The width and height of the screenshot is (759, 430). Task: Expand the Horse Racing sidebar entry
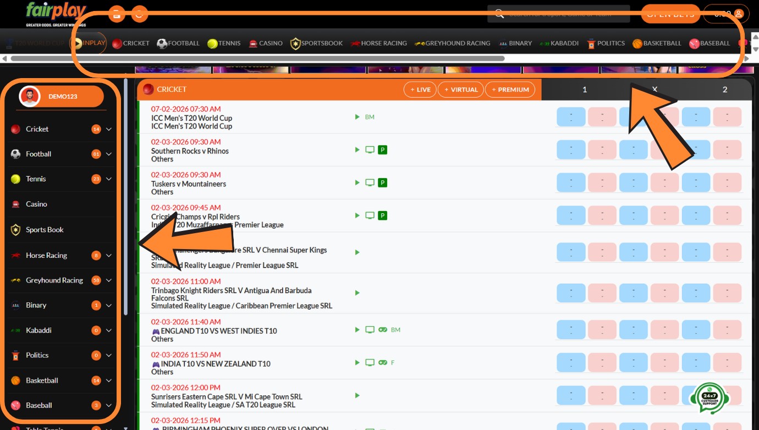(109, 255)
